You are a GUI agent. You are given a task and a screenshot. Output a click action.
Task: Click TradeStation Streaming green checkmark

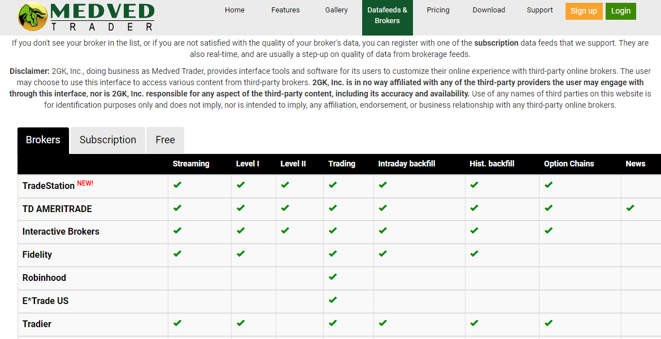tap(177, 185)
